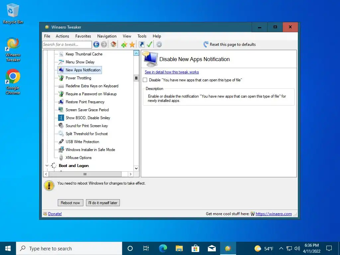Screen dimensions: 340x255
Task: Click the Power Throttling icon
Action: coord(61,78)
